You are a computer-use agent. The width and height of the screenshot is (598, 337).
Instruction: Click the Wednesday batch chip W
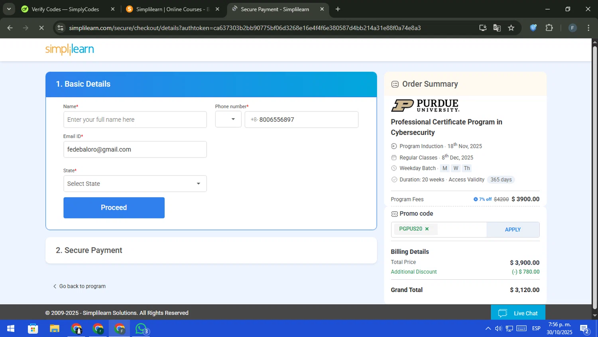pos(456,168)
